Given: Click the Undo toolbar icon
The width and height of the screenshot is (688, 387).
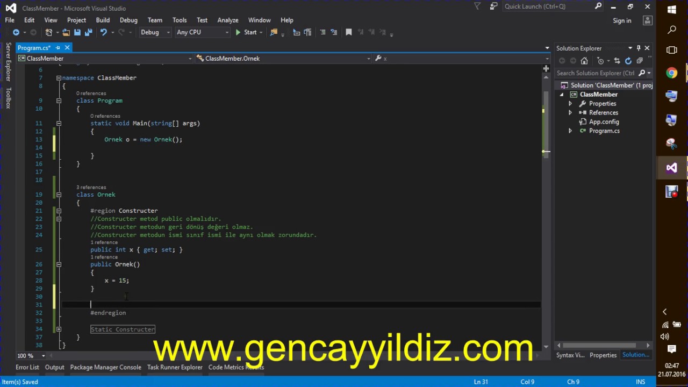Looking at the screenshot, I should [x=103, y=32].
